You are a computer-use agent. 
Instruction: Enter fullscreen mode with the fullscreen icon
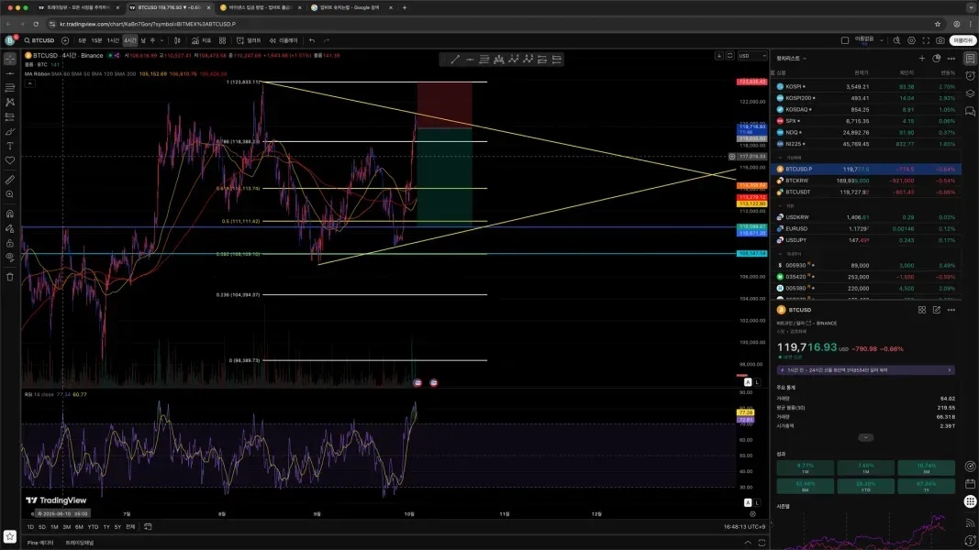coord(924,40)
